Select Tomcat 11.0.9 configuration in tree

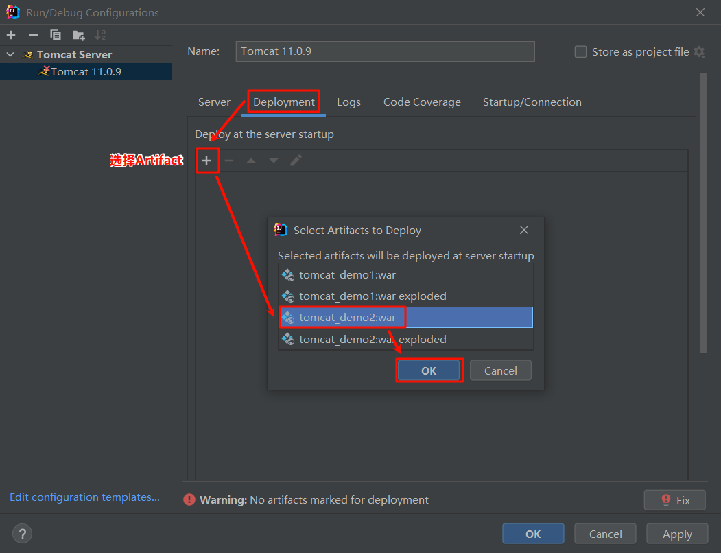pyautogui.click(x=86, y=72)
